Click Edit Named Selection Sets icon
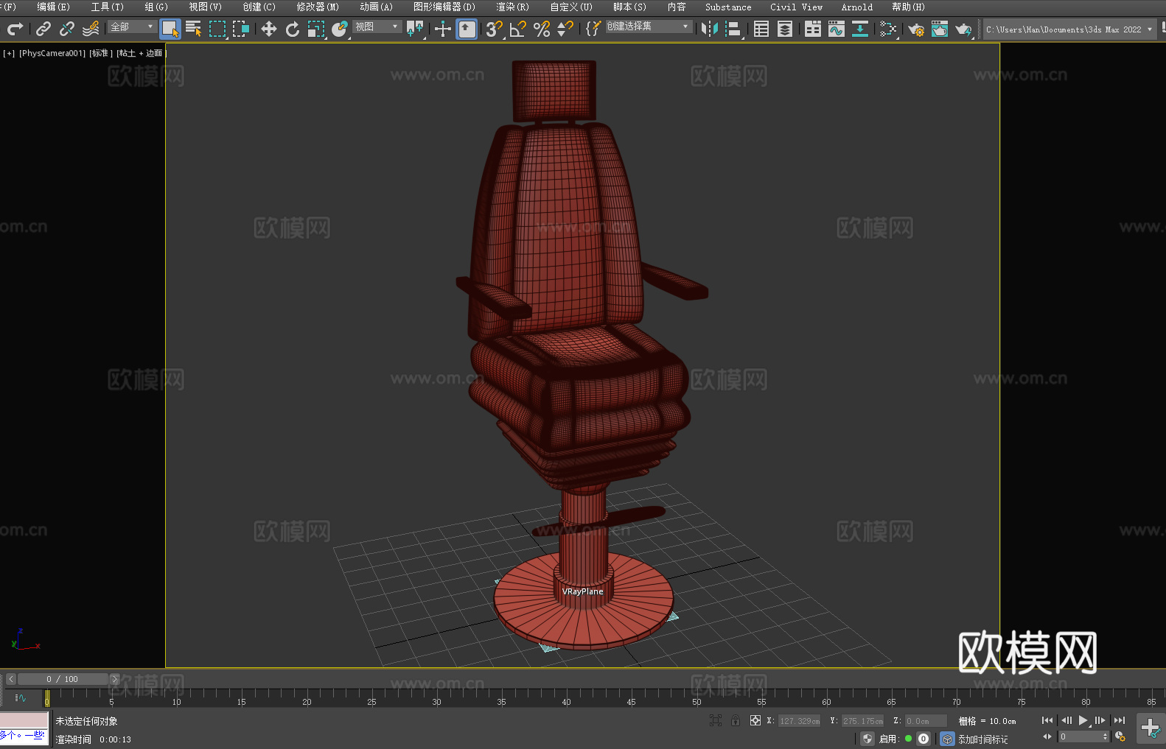The width and height of the screenshot is (1166, 749). (593, 29)
